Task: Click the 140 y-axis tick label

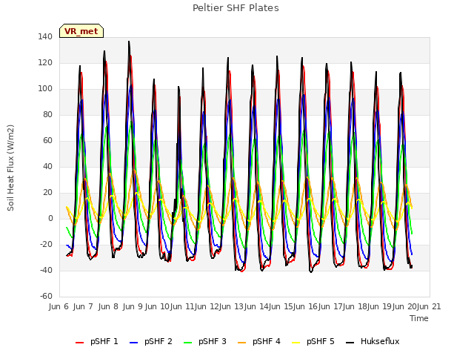Action: [x=45, y=37]
